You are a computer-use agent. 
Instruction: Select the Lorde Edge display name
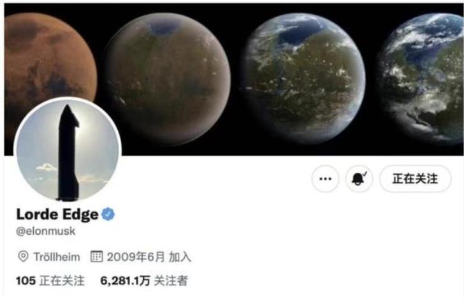point(57,214)
